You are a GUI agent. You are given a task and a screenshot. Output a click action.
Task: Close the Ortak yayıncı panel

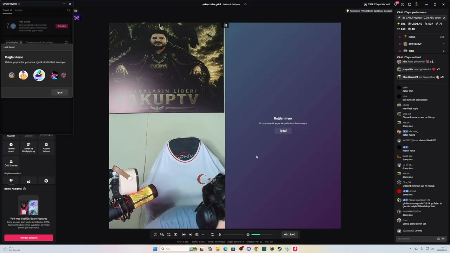(70, 4)
